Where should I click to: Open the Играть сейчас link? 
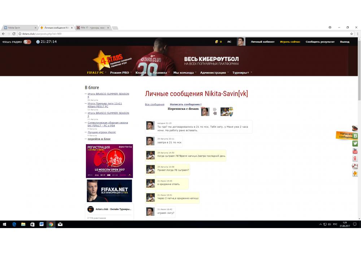[x=290, y=42]
